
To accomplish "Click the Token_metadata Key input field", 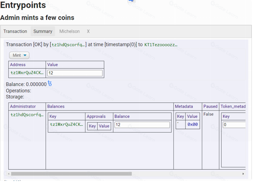I will 234,125.
